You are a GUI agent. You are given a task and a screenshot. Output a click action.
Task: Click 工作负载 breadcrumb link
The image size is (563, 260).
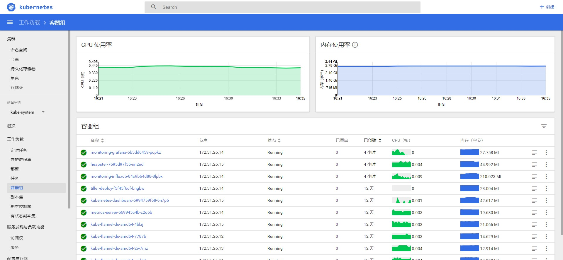click(29, 23)
